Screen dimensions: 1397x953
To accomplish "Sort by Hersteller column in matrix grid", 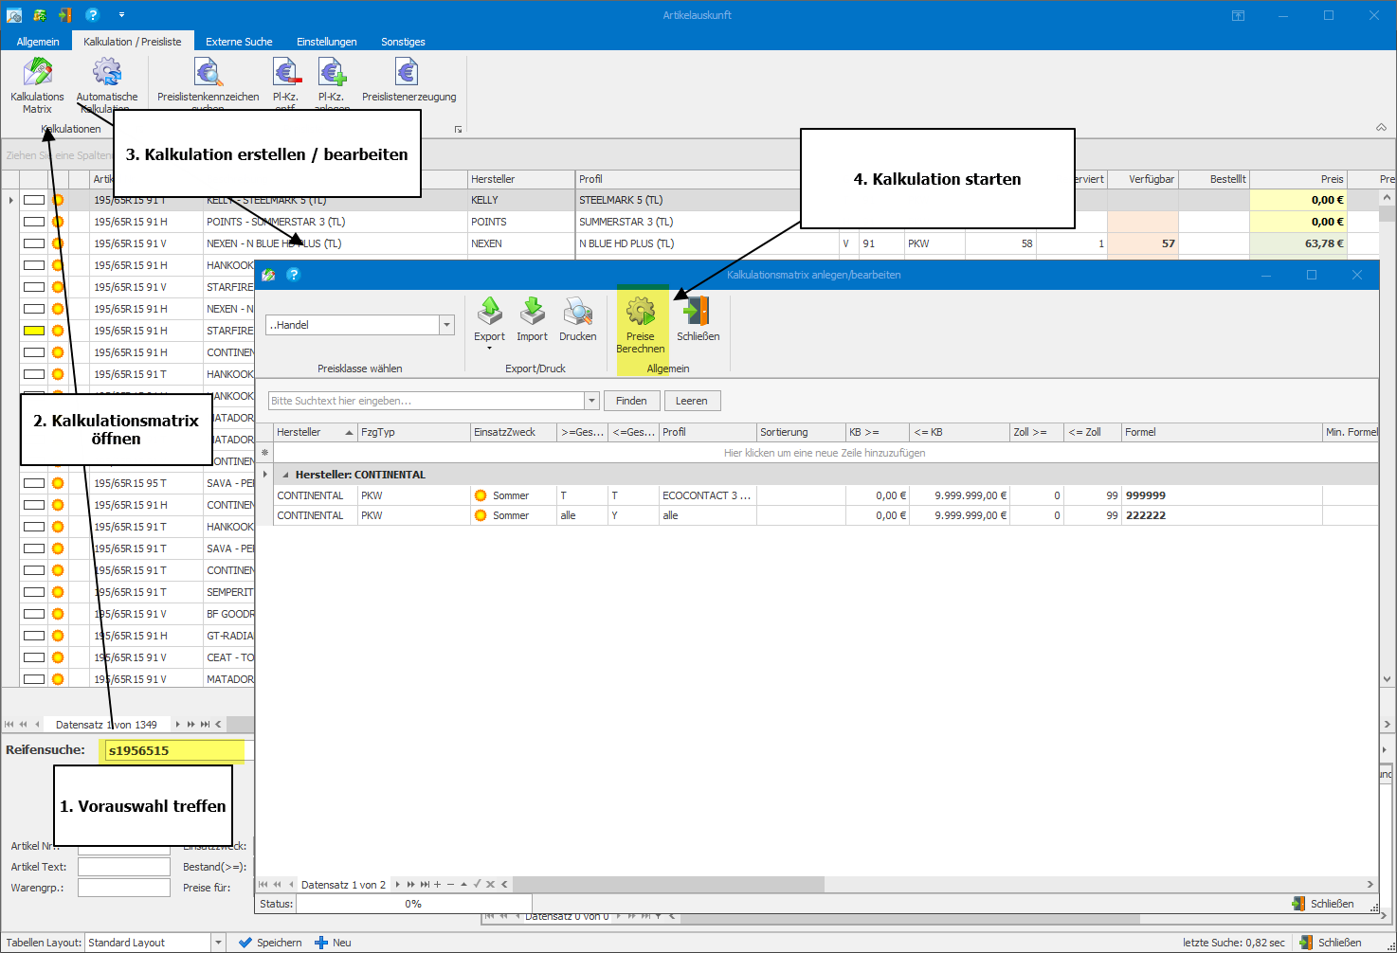I will 316,432.
